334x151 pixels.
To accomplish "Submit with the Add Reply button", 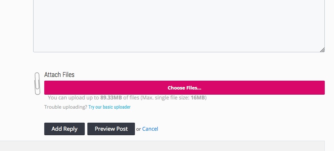I will click(x=65, y=129).
